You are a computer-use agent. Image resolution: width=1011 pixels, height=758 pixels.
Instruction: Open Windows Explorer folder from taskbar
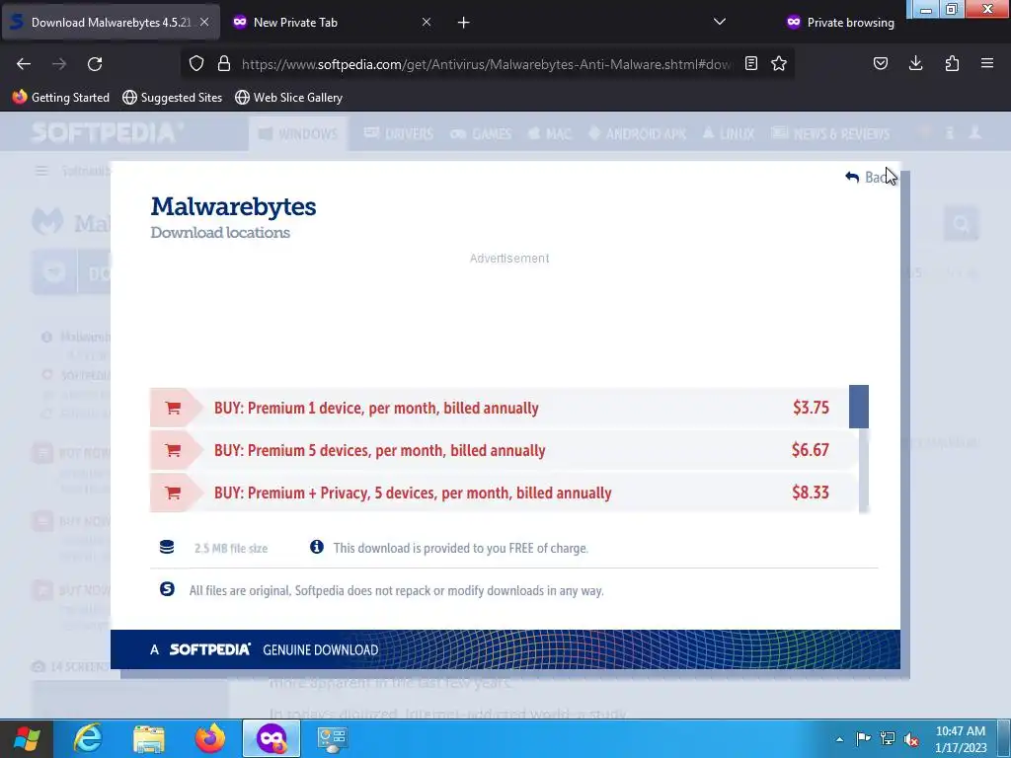(149, 738)
